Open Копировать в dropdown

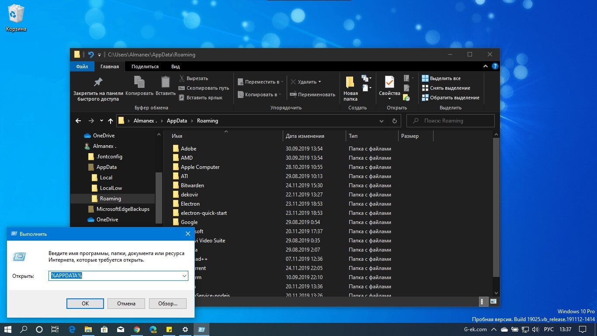[x=260, y=94]
